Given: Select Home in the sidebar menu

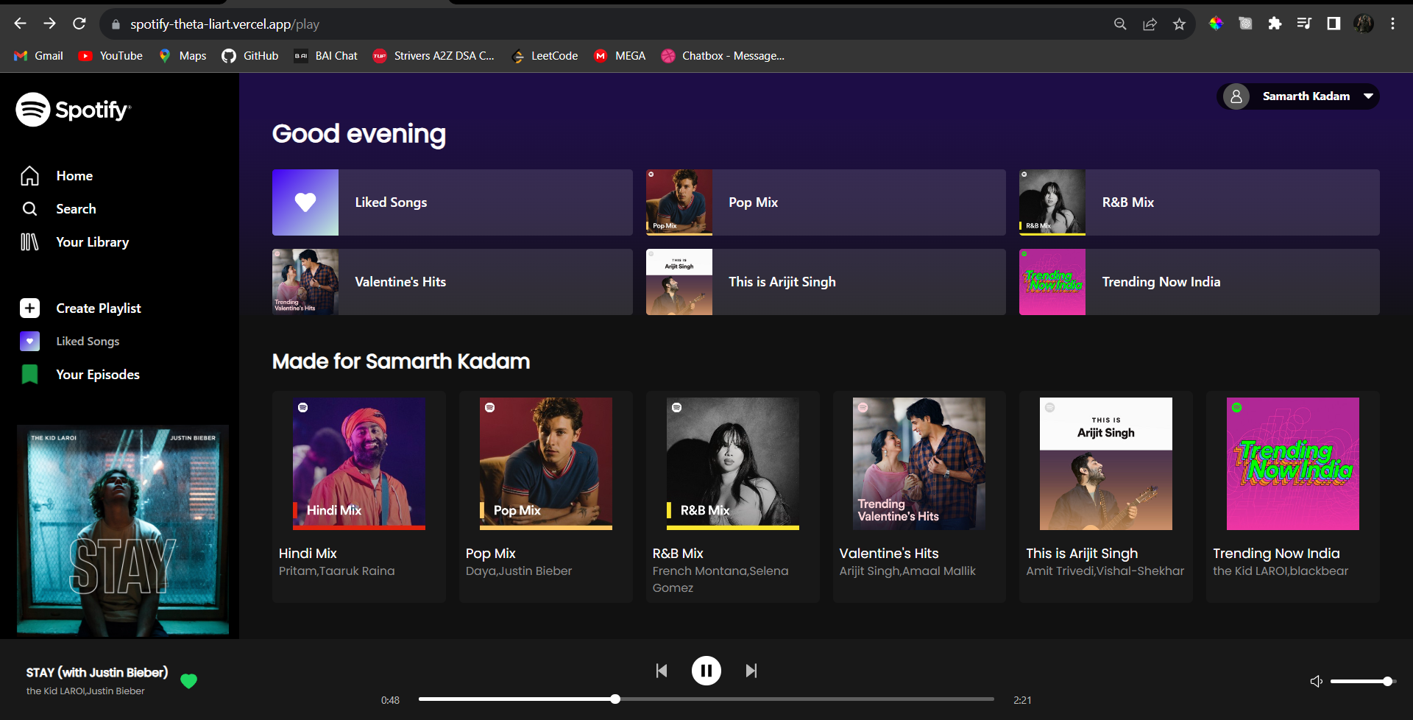Looking at the screenshot, I should coord(74,176).
